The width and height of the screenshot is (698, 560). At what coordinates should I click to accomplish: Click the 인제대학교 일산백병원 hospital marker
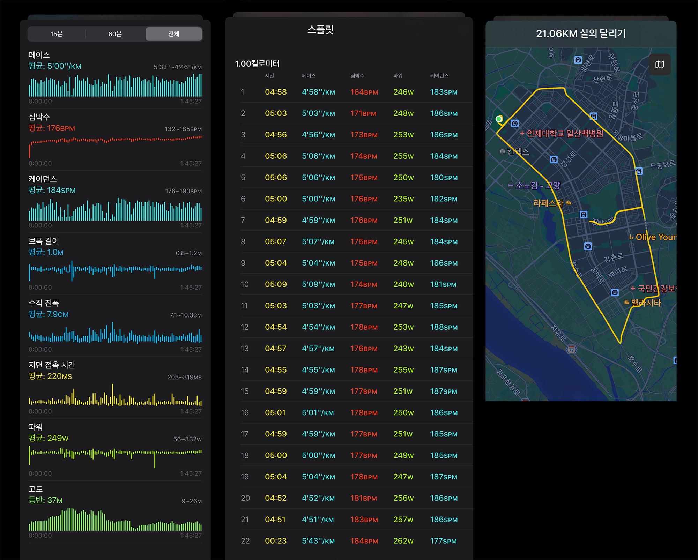click(x=522, y=133)
